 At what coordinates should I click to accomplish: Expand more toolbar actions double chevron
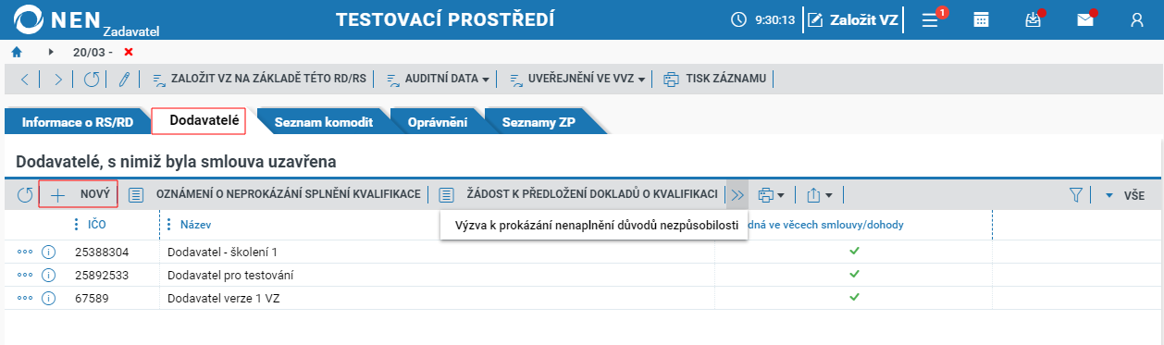[737, 195]
